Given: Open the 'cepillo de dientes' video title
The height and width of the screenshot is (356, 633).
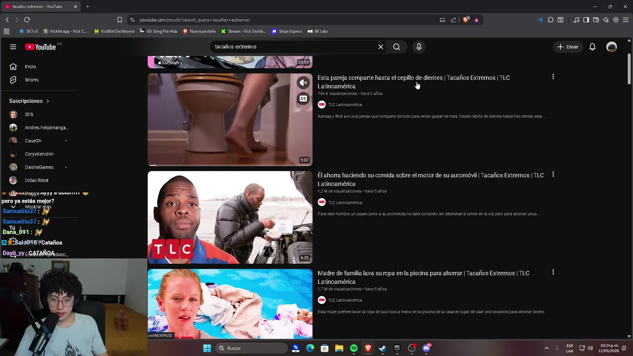Looking at the screenshot, I should click(x=413, y=82).
